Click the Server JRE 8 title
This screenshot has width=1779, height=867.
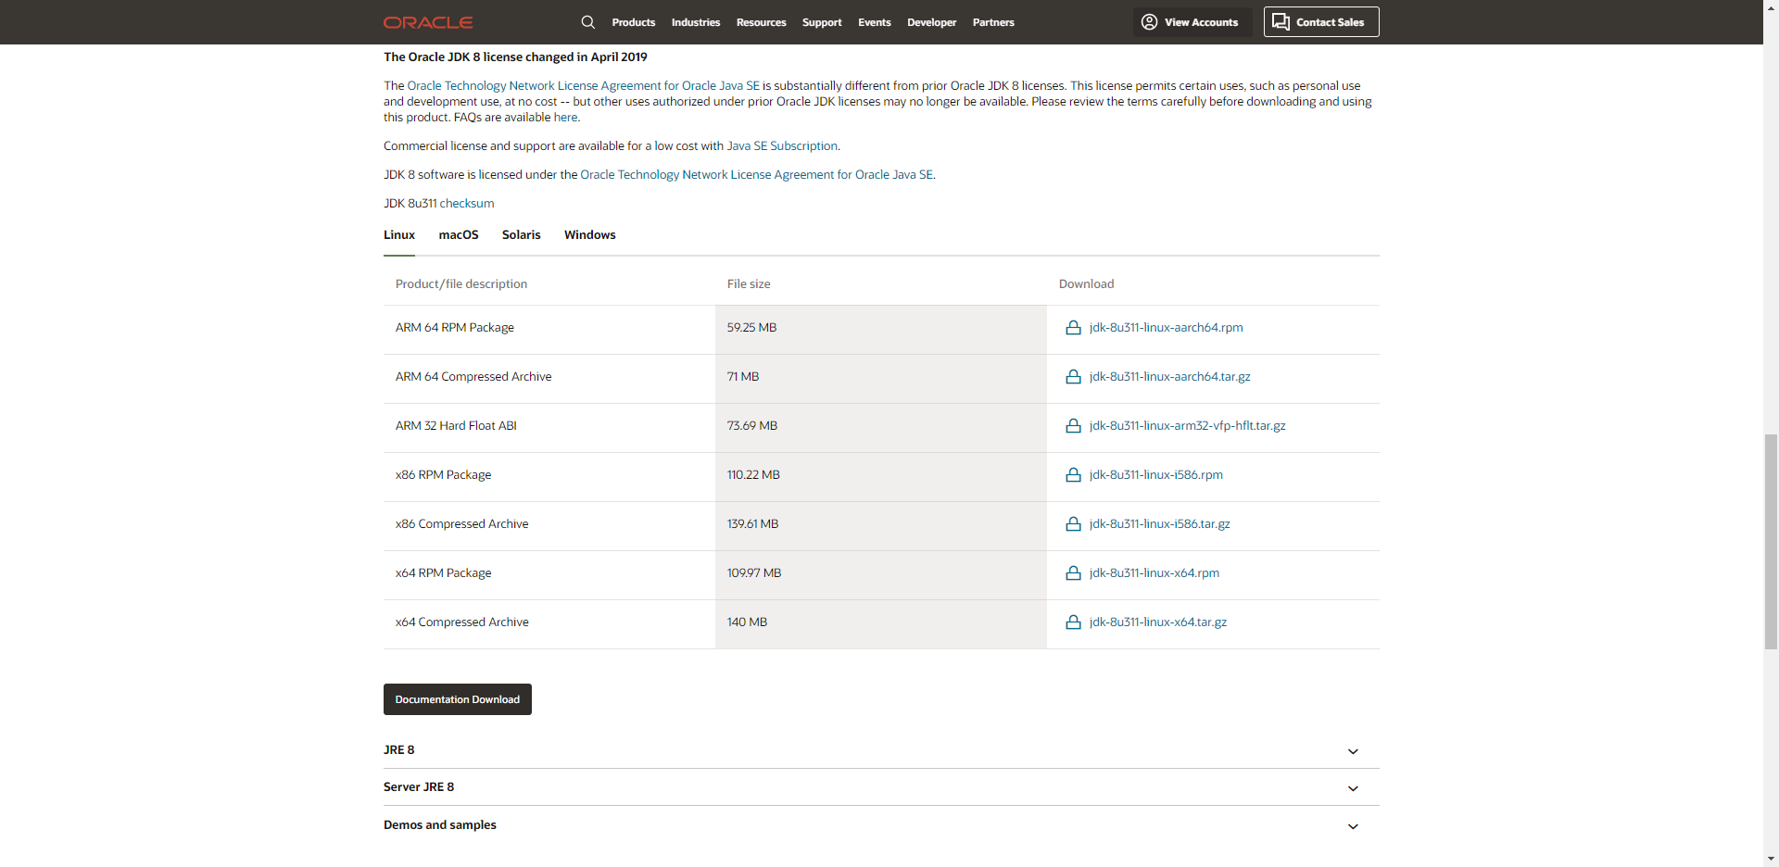(x=419, y=787)
